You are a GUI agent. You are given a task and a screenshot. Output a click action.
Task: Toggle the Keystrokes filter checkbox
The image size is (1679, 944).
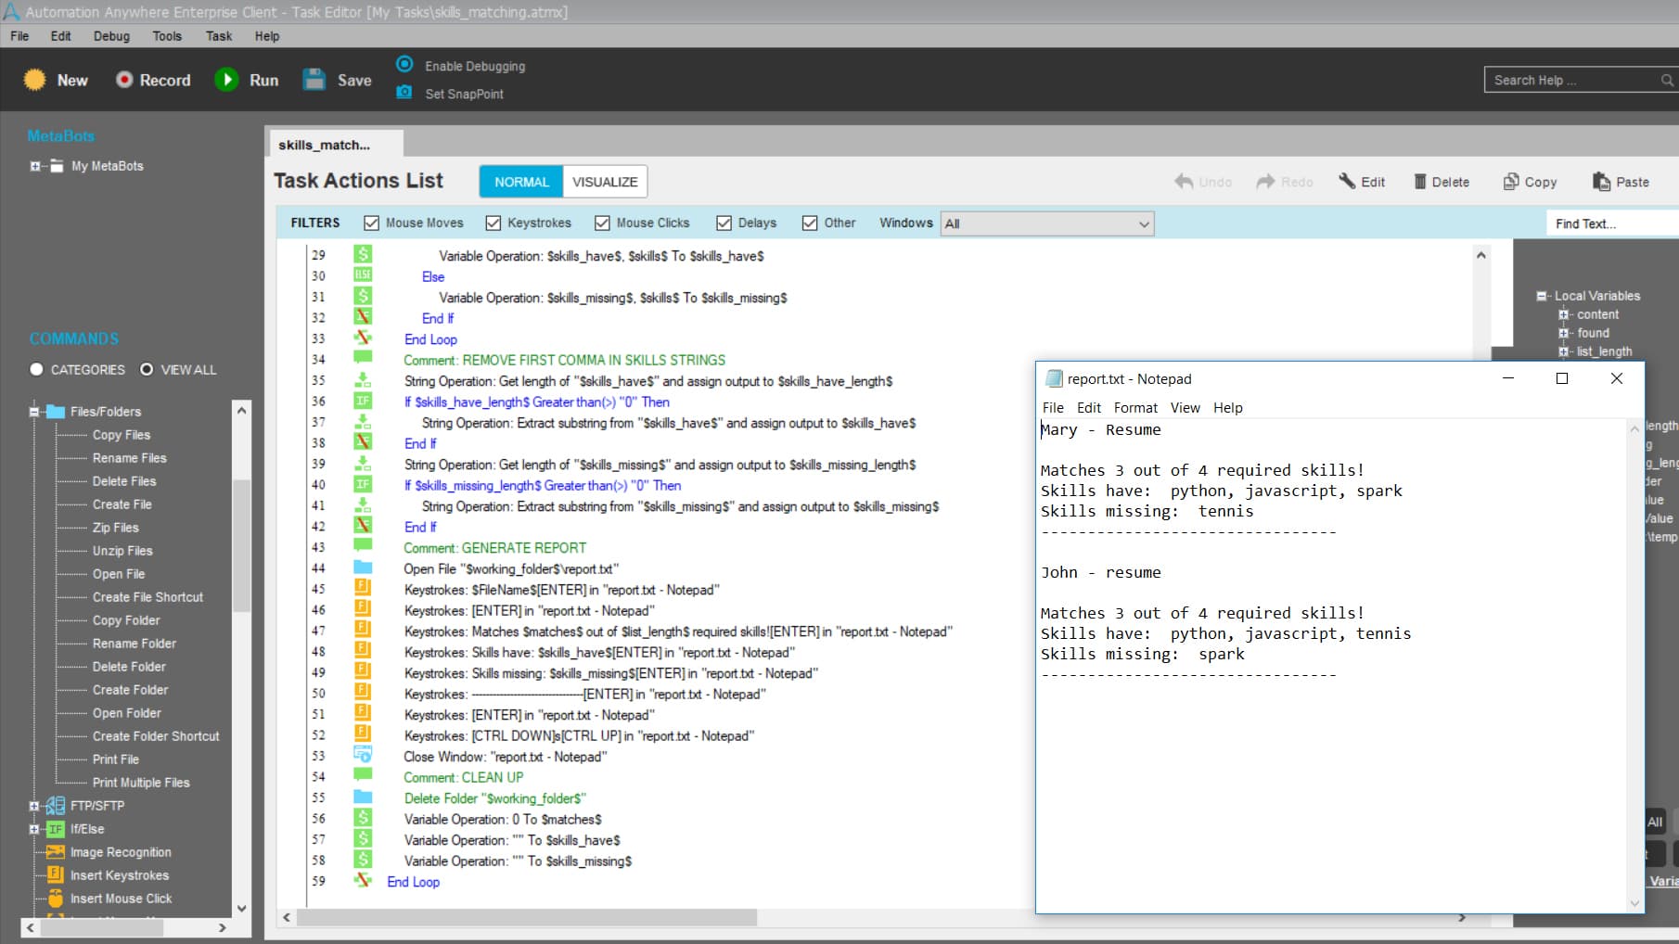[493, 223]
